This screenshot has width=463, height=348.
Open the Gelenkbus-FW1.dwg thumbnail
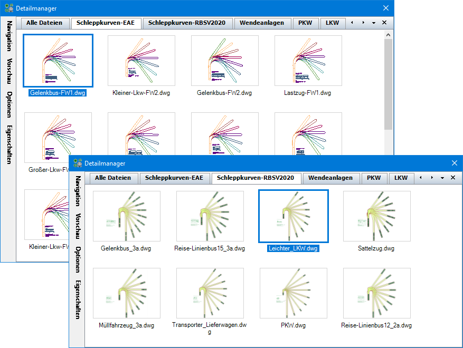[59, 61]
